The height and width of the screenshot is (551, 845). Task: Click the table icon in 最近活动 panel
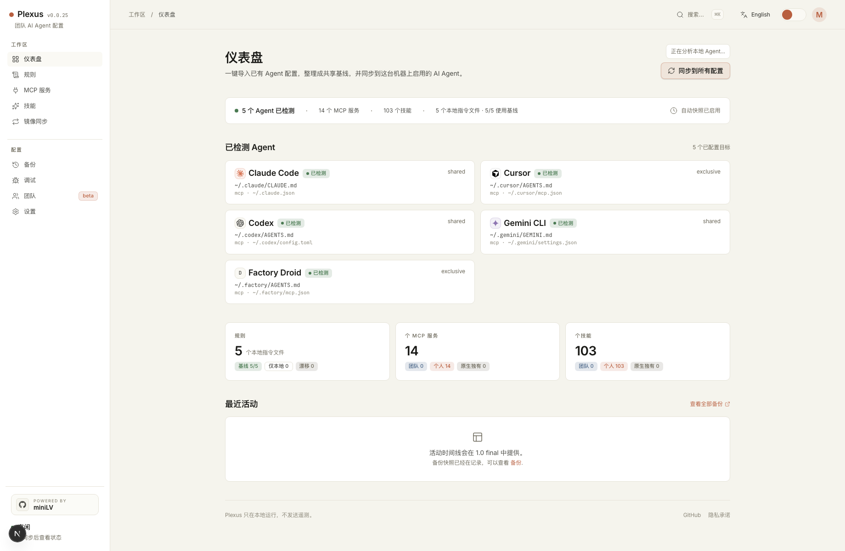click(x=478, y=437)
